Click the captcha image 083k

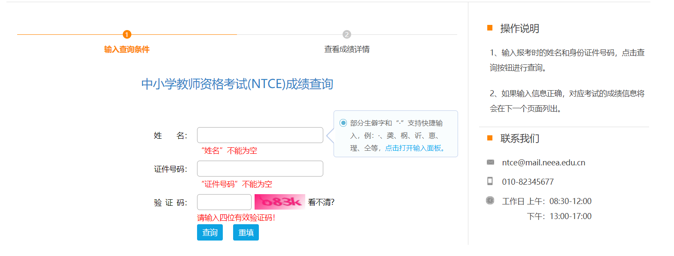pos(279,201)
